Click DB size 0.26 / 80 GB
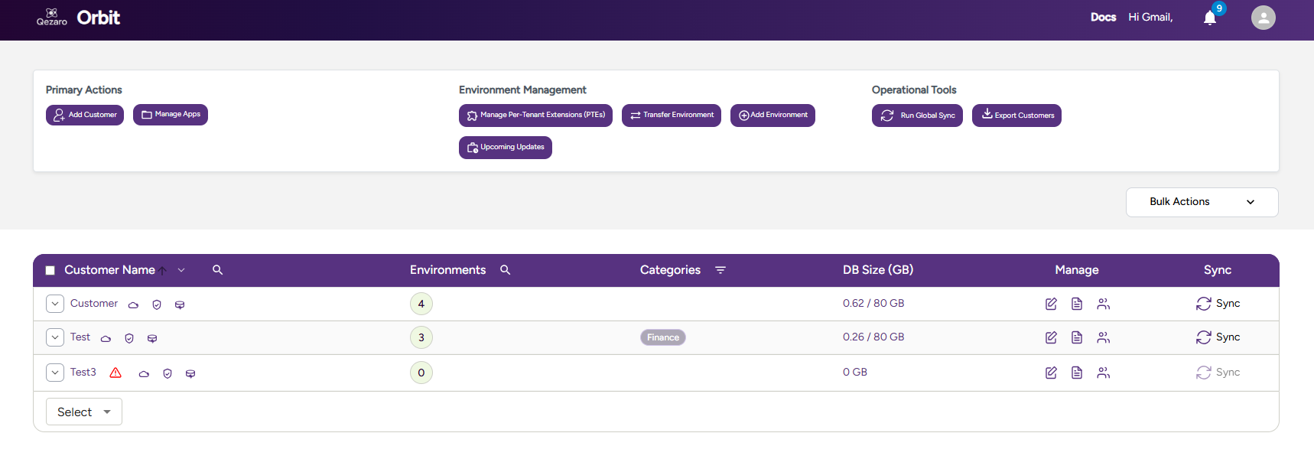 [x=873, y=337]
